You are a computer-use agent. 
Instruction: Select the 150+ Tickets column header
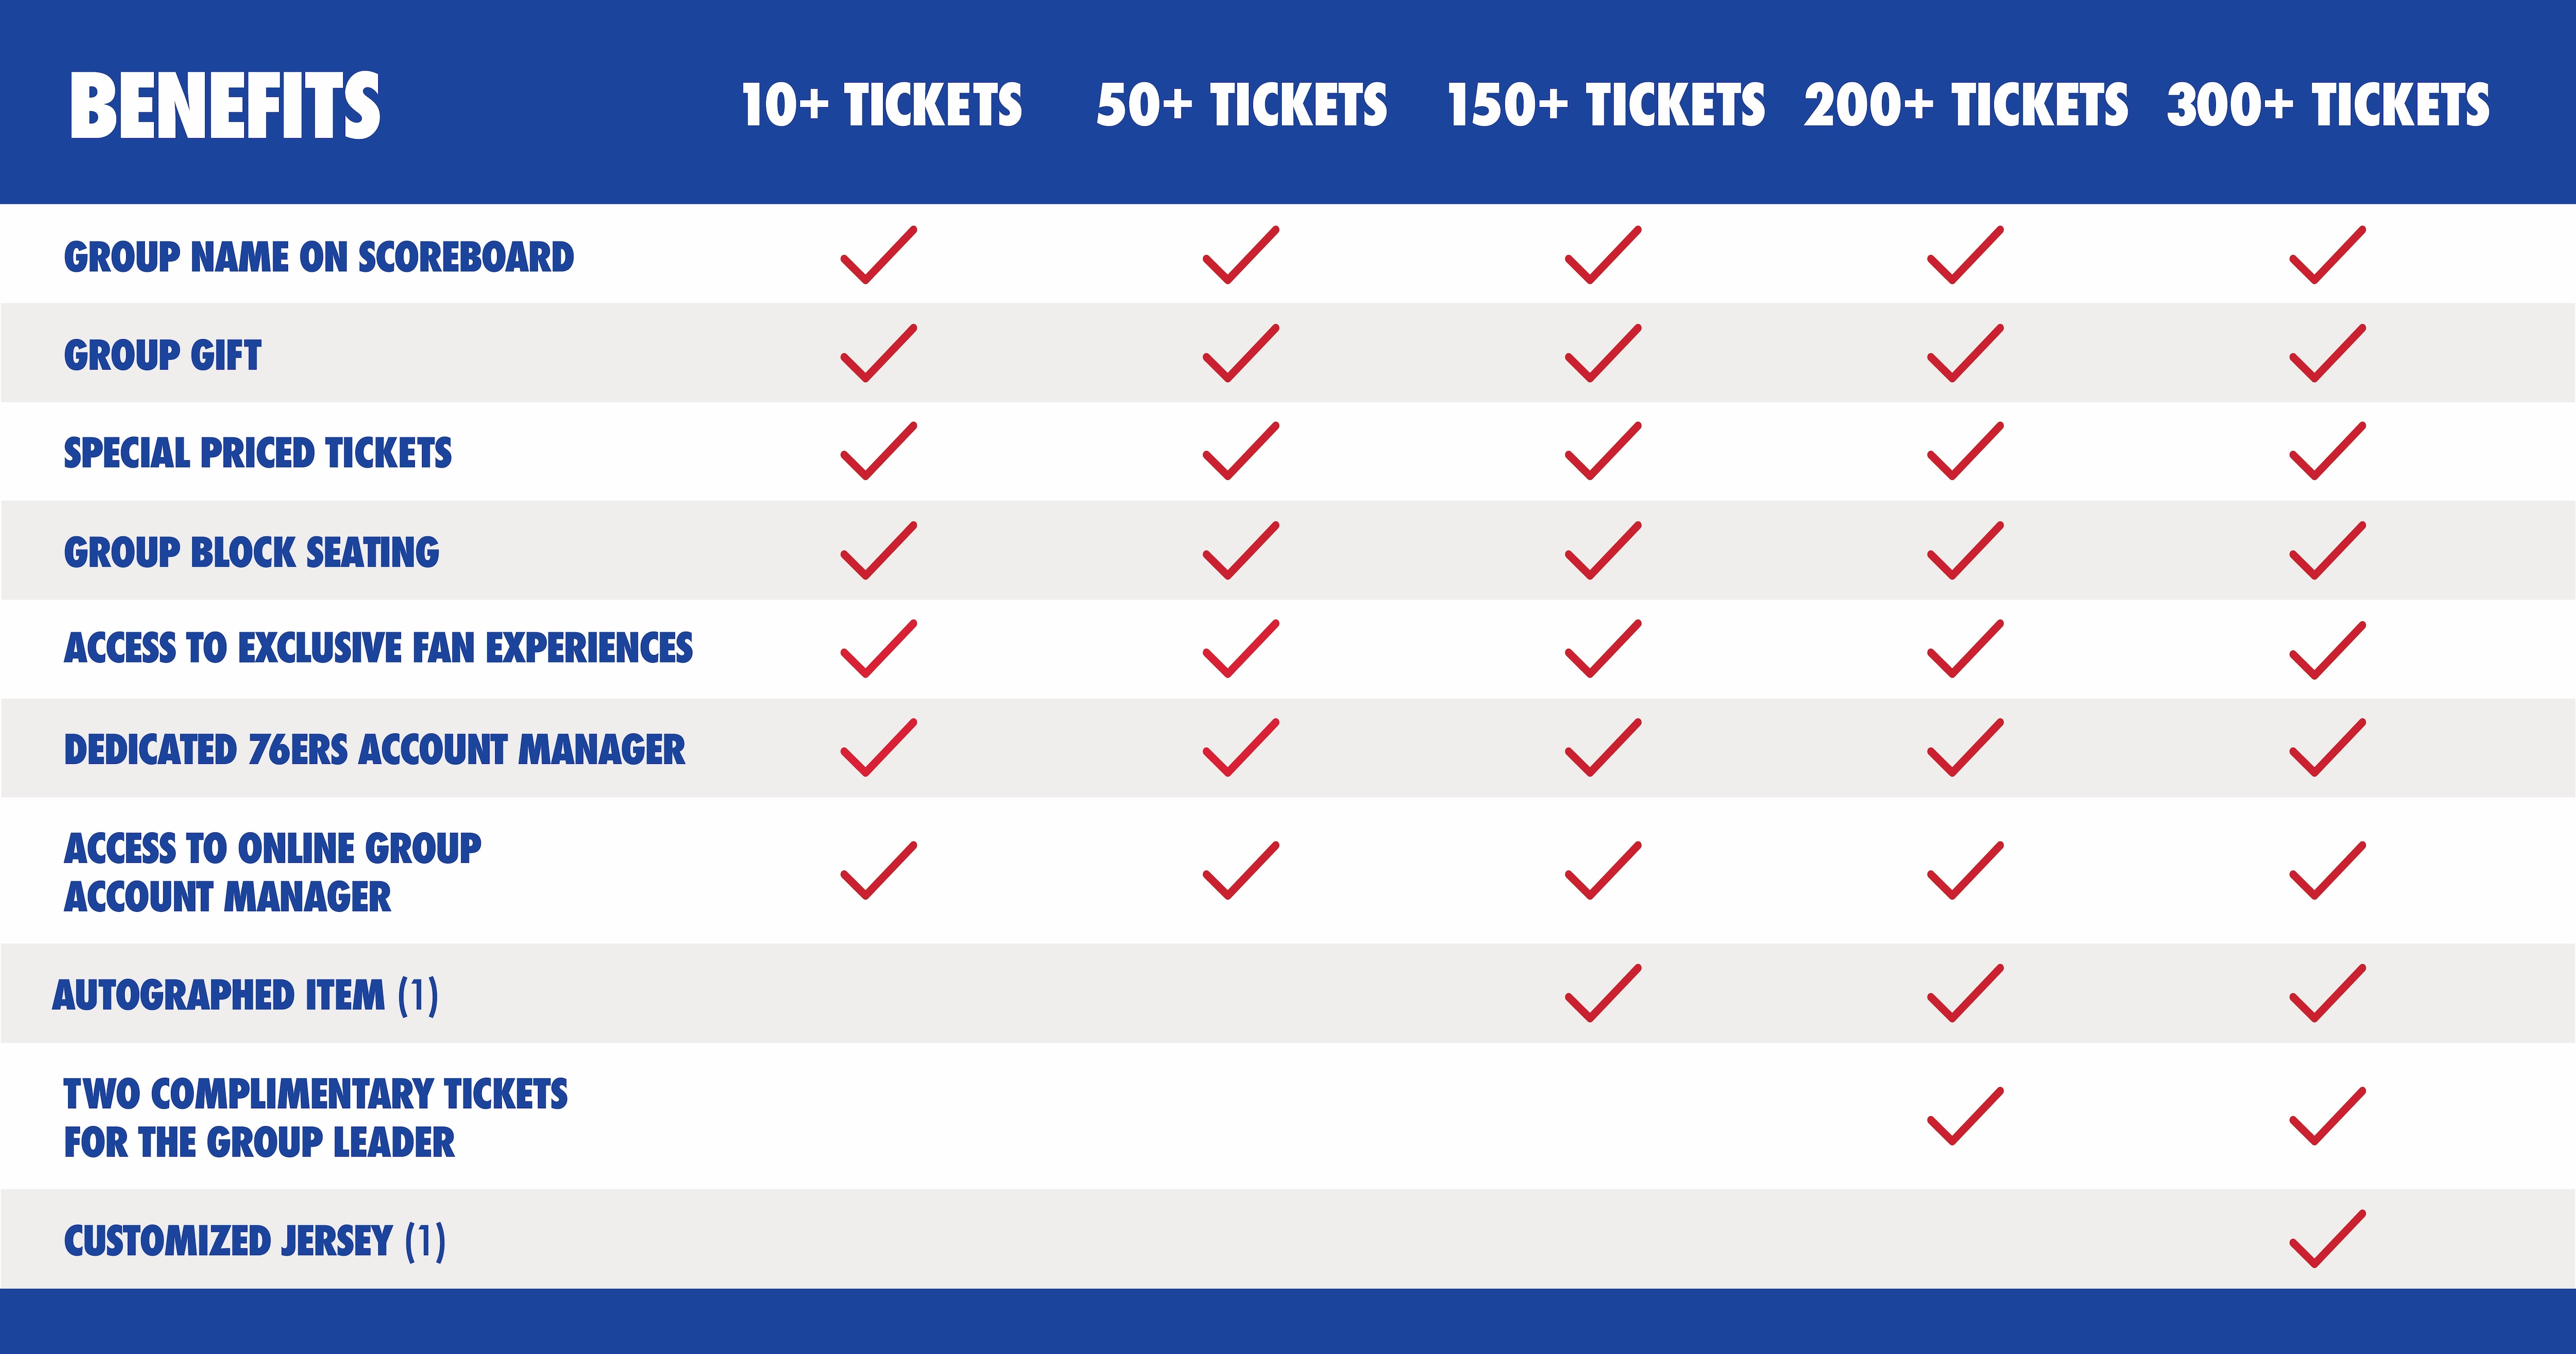tap(1605, 106)
